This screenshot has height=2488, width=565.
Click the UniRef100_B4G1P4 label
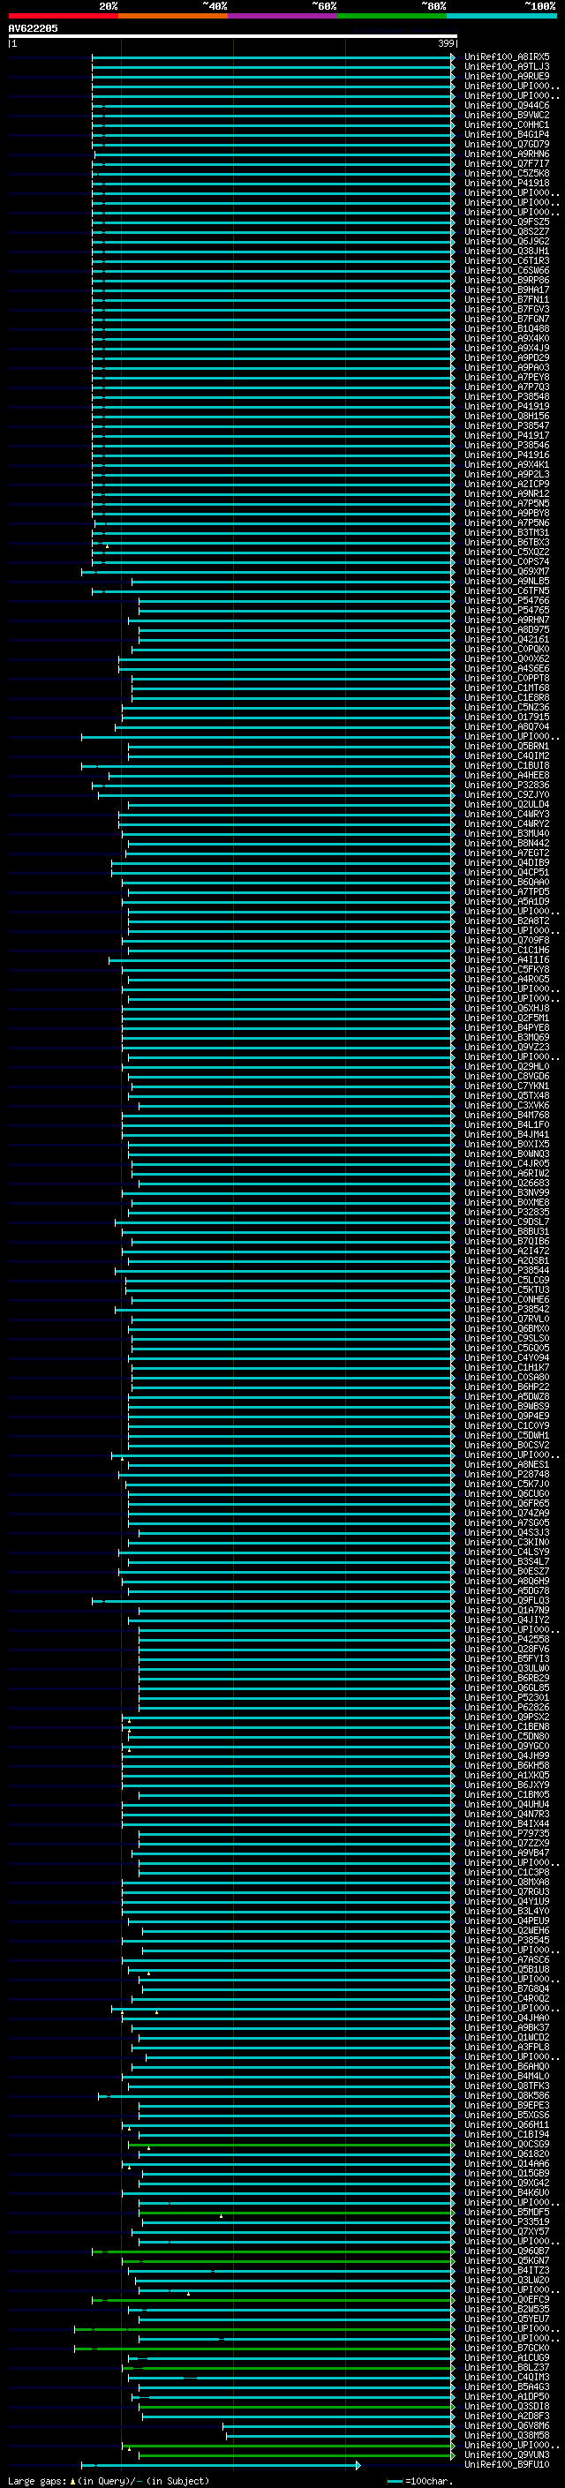(506, 134)
